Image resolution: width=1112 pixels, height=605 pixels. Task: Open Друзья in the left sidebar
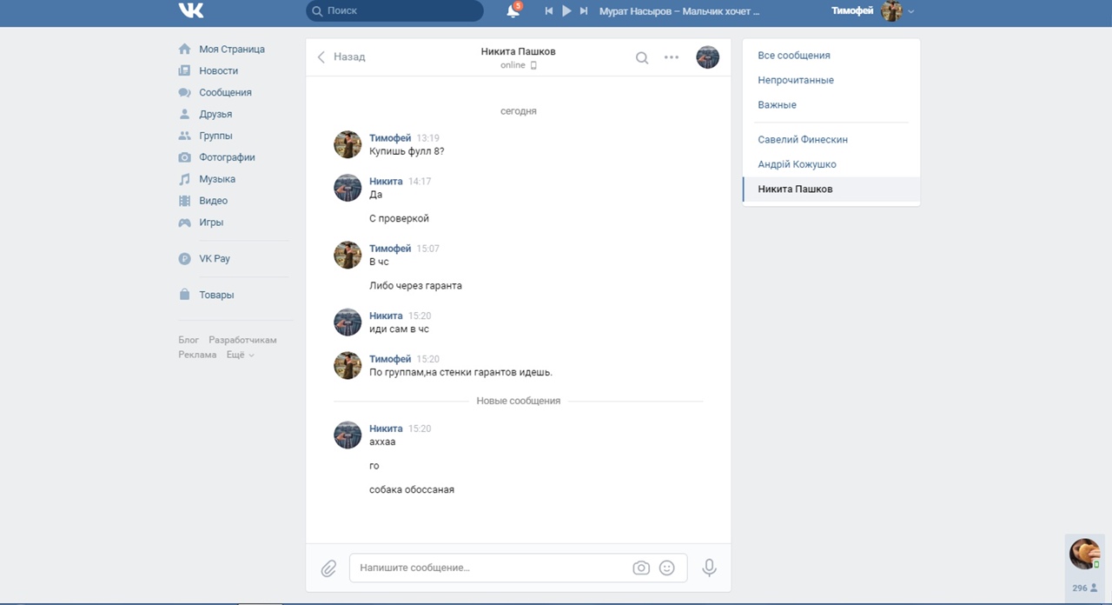pos(215,114)
